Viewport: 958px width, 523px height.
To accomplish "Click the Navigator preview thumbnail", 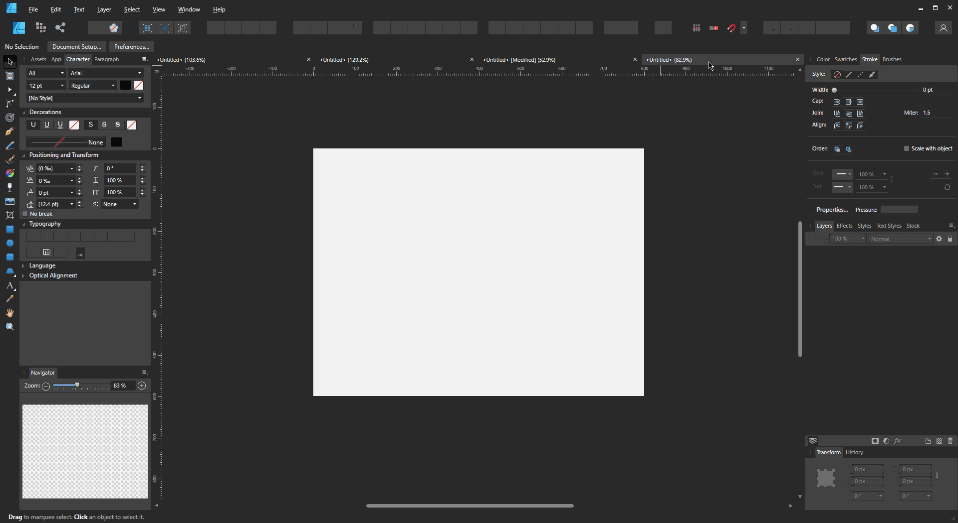I will click(x=85, y=452).
